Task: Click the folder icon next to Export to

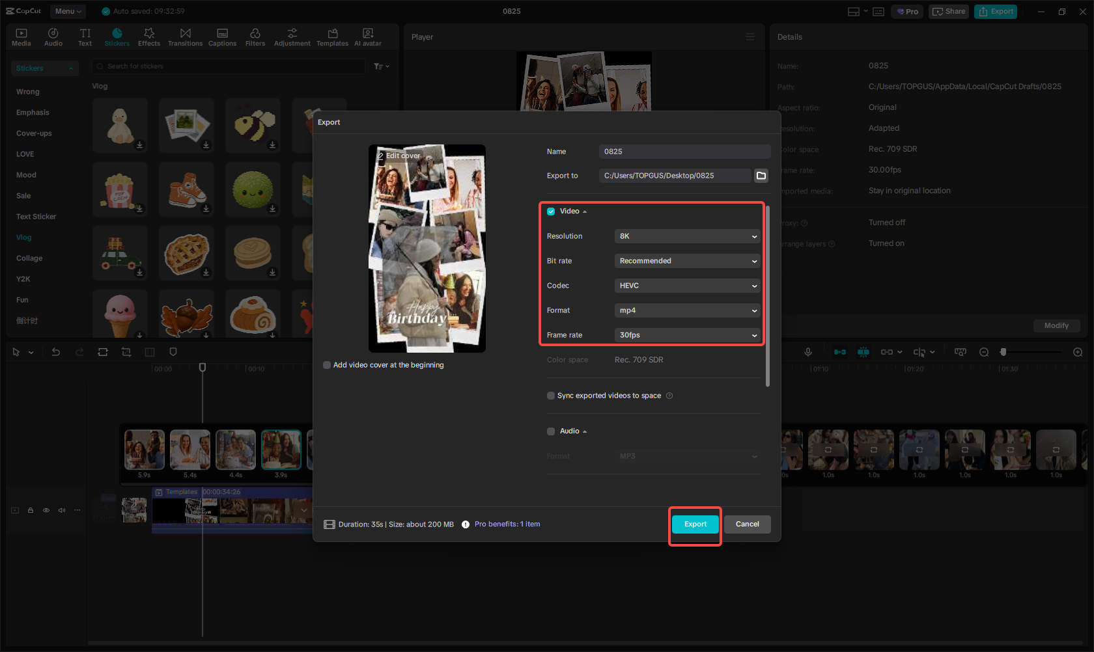Action: click(761, 175)
